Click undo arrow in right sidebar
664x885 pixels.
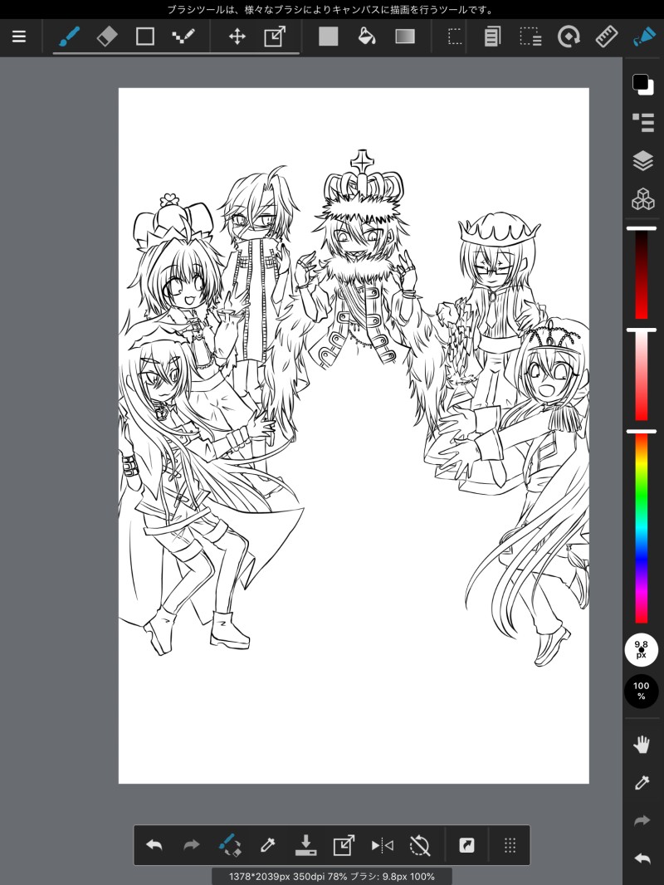642,859
